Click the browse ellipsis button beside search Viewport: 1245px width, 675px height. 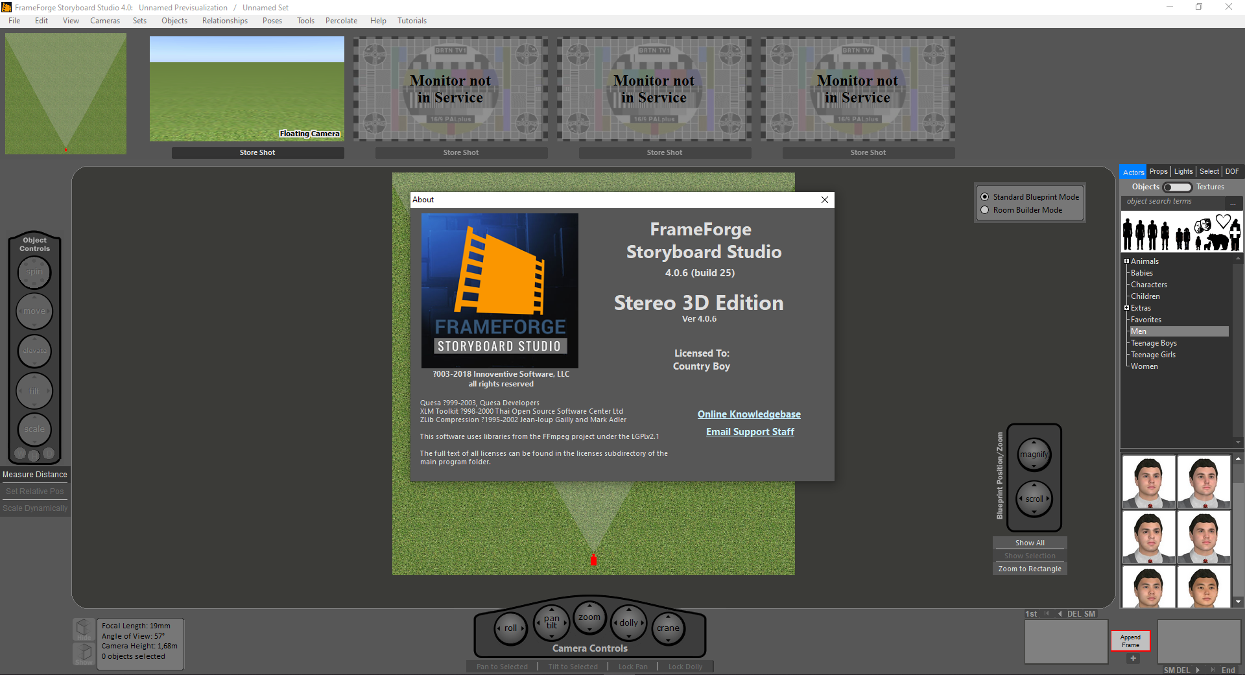pos(1233,202)
